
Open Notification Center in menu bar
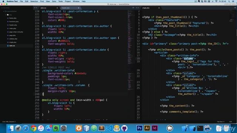[233, 1]
